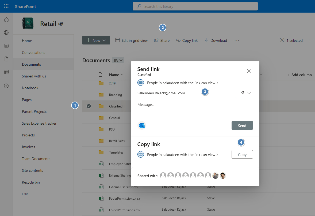Click Copy to copy the link
This screenshot has height=216, width=315.
(x=242, y=154)
